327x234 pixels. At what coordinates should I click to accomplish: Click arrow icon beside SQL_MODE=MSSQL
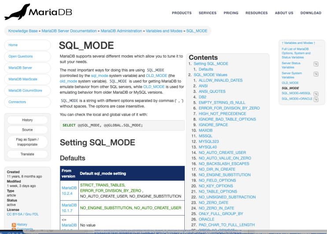[x=316, y=94]
